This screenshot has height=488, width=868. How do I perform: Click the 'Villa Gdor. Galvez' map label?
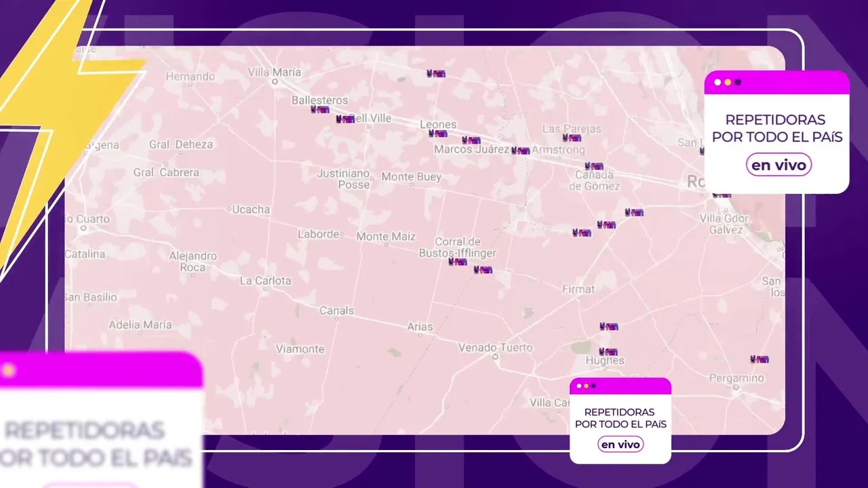click(725, 224)
